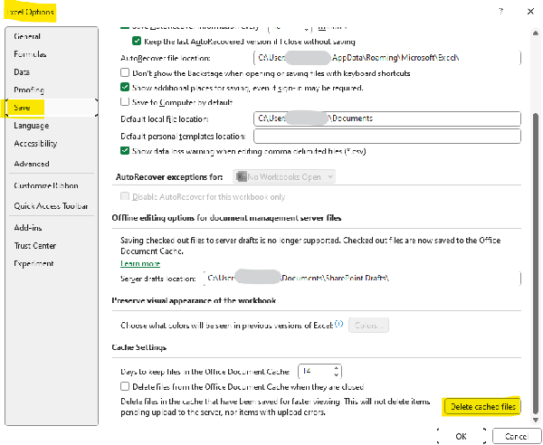Check Delete files from cache when closed
The height and width of the screenshot is (445, 543).
point(125,386)
